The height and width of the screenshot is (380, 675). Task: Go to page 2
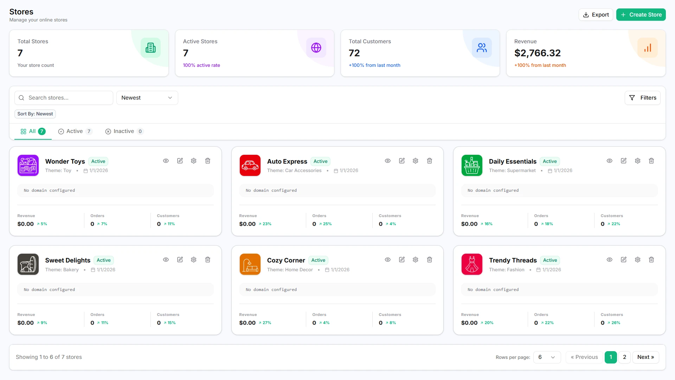pyautogui.click(x=624, y=357)
